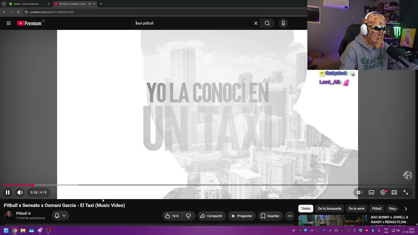The height and width of the screenshot is (235, 418).
Task: Submit search with the magnifying glass icon
Action: 267,23
